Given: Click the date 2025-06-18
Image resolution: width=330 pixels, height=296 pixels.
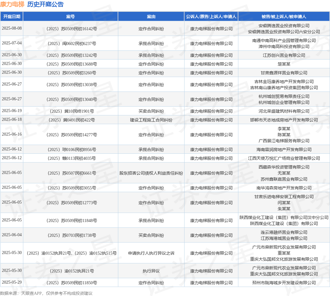Looking at the screenshot, I should 12,119.
